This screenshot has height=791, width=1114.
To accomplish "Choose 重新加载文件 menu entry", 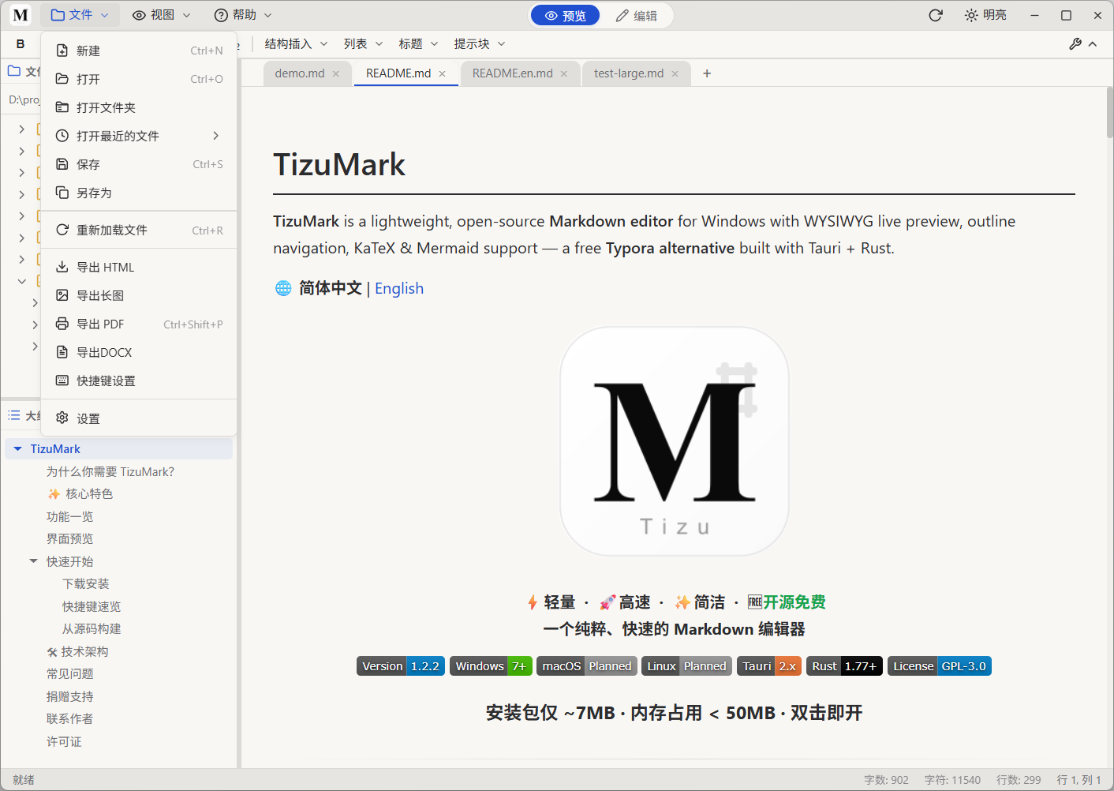I will [139, 230].
